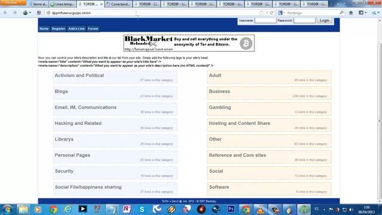Click the green Tor onion button
Image resolution: width=382 pixels, height=215 pixels.
coord(25,13)
